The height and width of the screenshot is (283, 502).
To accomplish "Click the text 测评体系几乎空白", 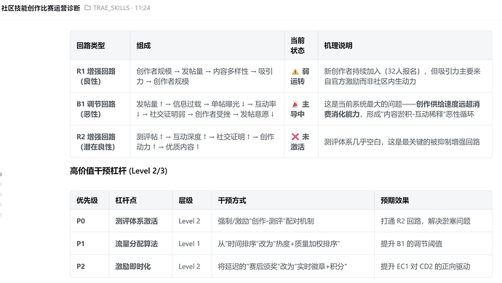I will point(352,141).
